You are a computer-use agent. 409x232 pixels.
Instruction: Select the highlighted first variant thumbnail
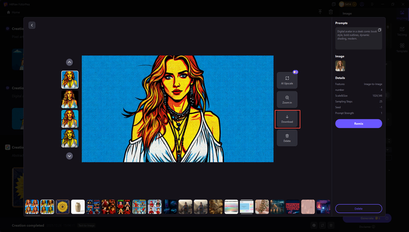pyautogui.click(x=70, y=79)
